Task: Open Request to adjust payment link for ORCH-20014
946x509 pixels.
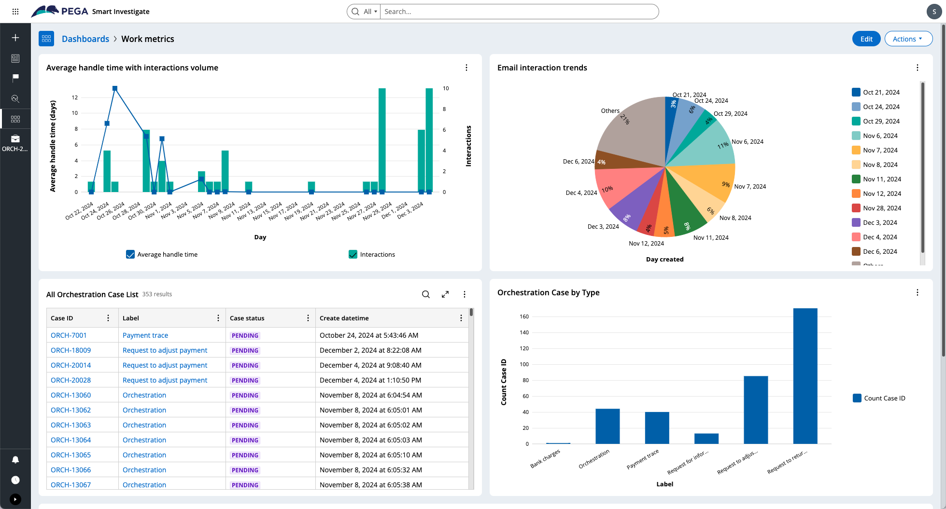Action: (165, 365)
